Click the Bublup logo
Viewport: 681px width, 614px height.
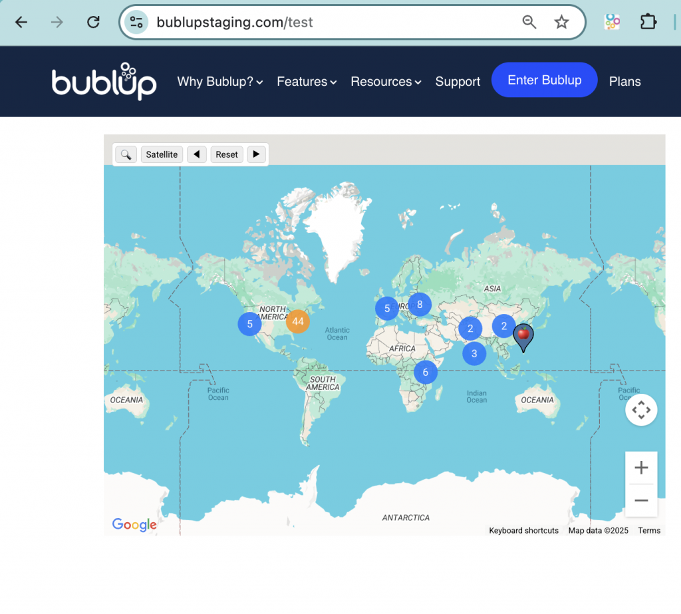(104, 82)
